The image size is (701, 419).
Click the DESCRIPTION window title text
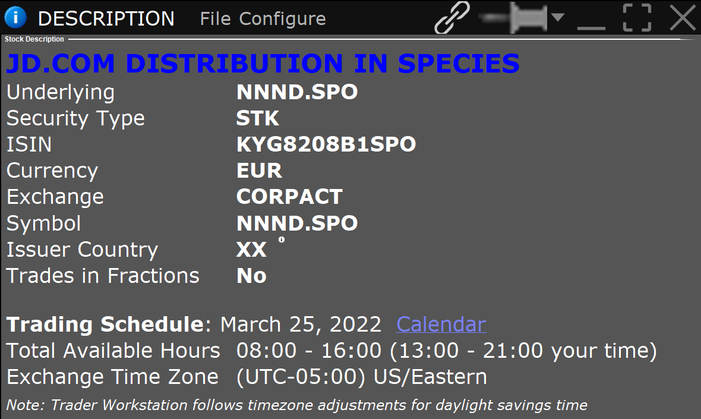pyautogui.click(x=106, y=19)
